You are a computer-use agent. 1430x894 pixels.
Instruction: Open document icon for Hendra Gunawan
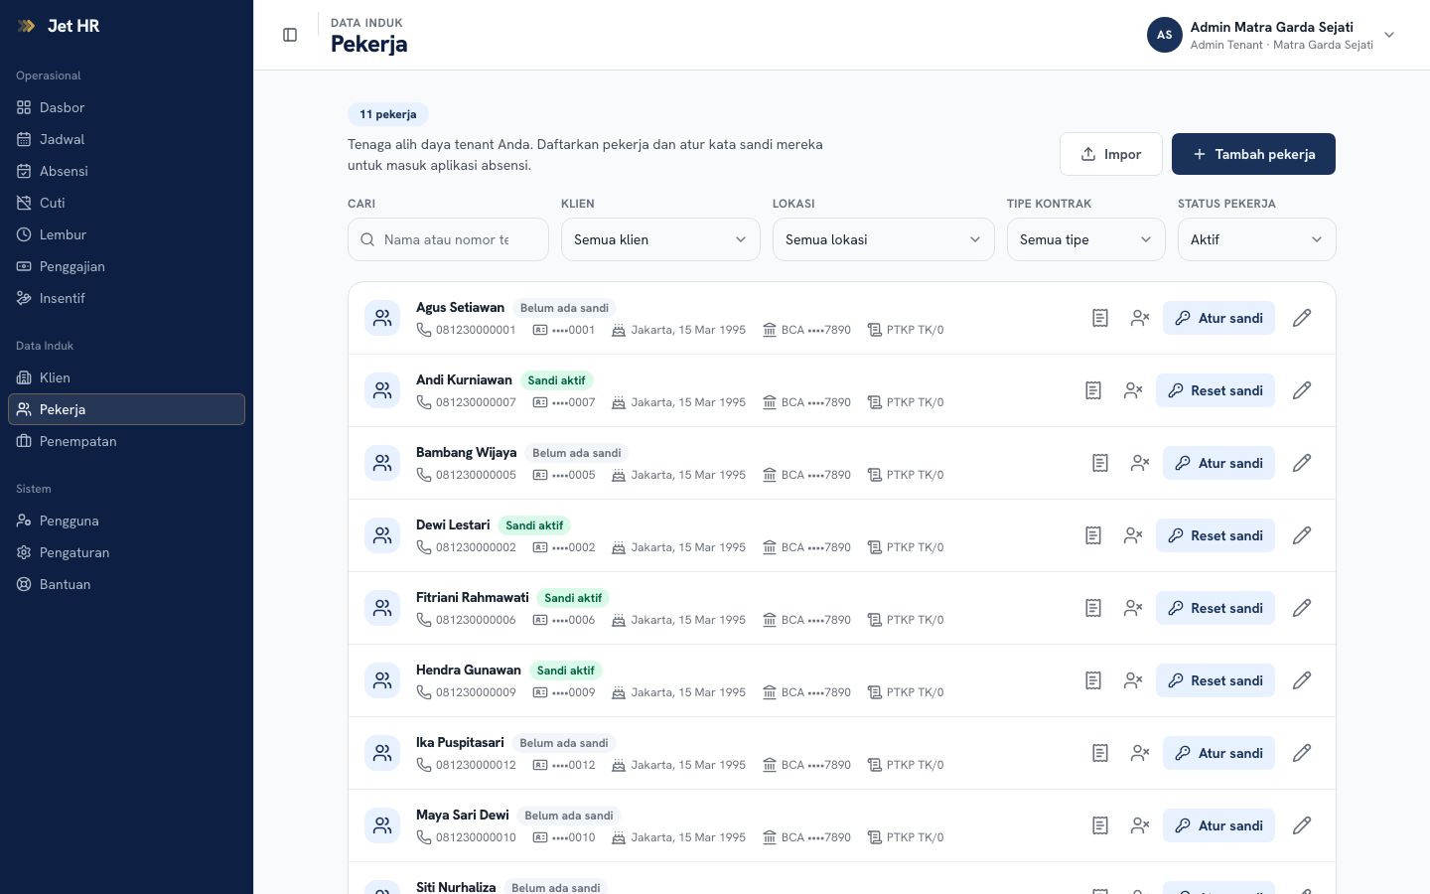point(1093,680)
